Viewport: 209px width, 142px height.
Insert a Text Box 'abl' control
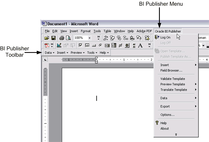click(x=87, y=45)
